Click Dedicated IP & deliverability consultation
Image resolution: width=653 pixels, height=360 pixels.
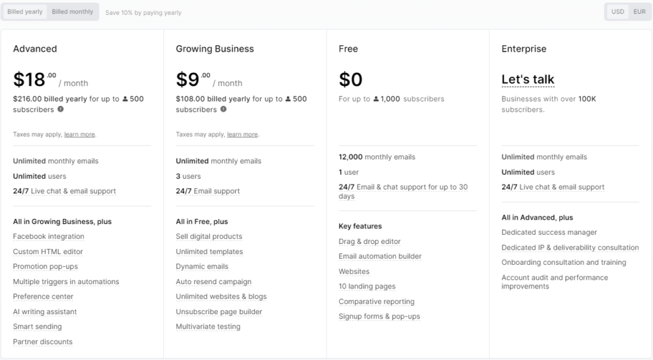click(x=570, y=248)
